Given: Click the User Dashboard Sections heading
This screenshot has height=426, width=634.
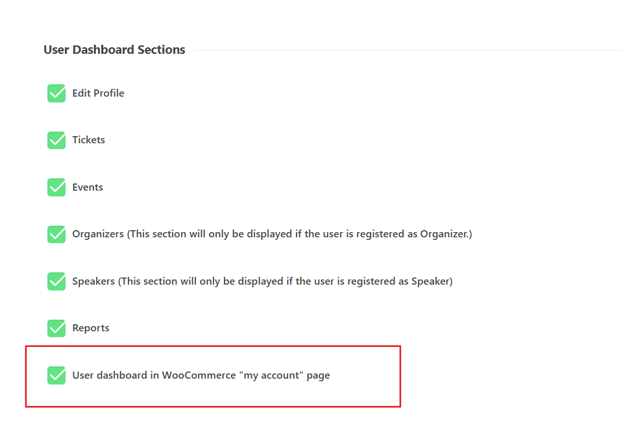Looking at the screenshot, I should point(114,50).
